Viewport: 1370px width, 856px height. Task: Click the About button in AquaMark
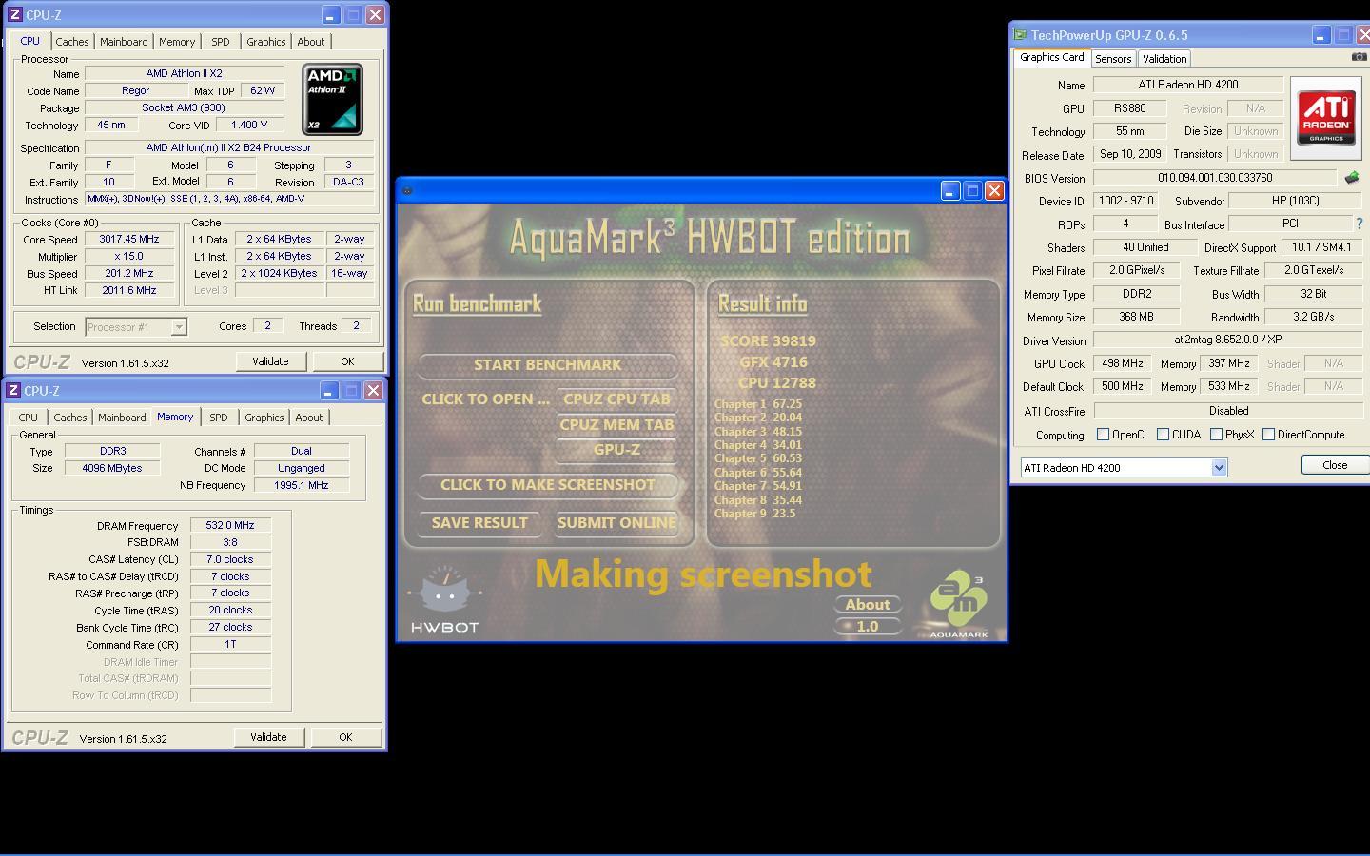coord(868,605)
